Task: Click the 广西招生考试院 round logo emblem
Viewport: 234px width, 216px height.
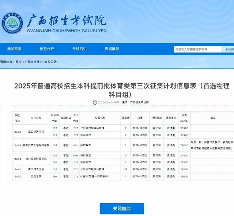Action: click(12, 23)
